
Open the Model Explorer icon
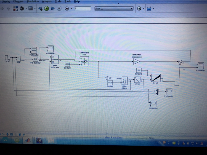pyautogui.click(x=30, y=9)
